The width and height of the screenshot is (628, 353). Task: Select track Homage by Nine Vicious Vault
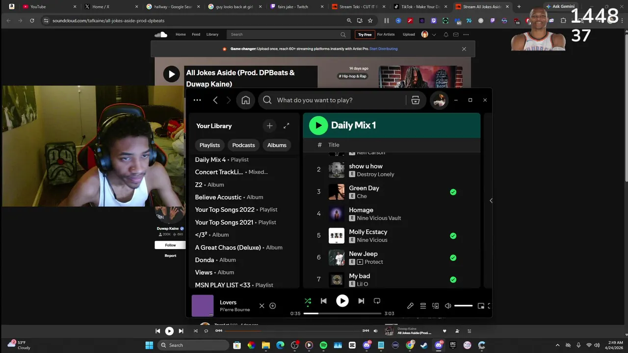click(x=392, y=214)
